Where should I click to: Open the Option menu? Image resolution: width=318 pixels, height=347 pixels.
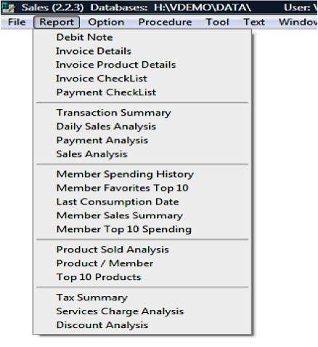[x=106, y=23]
